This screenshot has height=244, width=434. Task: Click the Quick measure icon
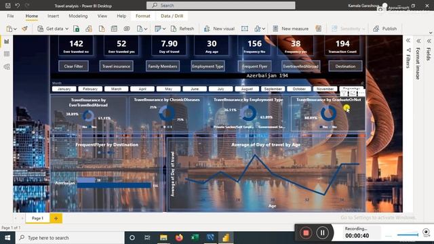tap(319, 28)
